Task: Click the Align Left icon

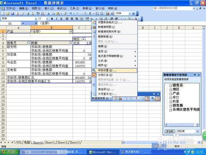Action: point(67,19)
